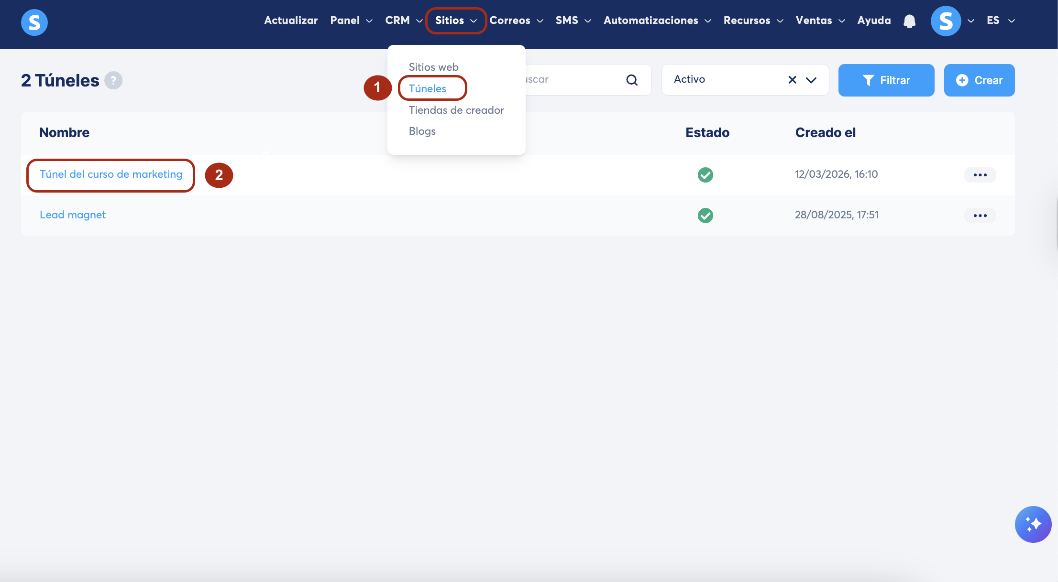Viewport: 1058px width, 582px height.
Task: Expand the CRM dropdown menu
Action: click(x=403, y=21)
